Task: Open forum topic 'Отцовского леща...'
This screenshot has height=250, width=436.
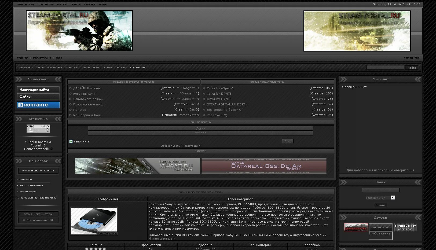Action: pos(89,99)
